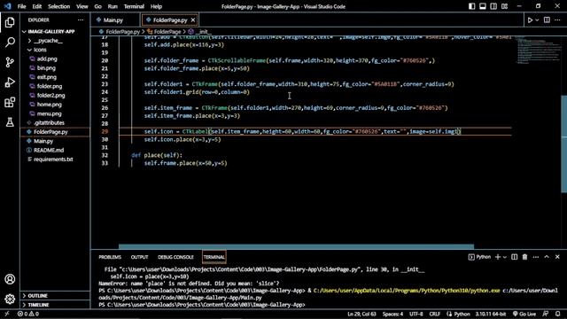This screenshot has width=567, height=319.
Task: Open home.png in explorer
Action: [x=55, y=105]
